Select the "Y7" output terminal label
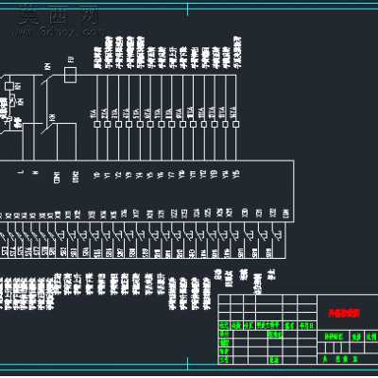The image size is (378, 378). click(171, 175)
